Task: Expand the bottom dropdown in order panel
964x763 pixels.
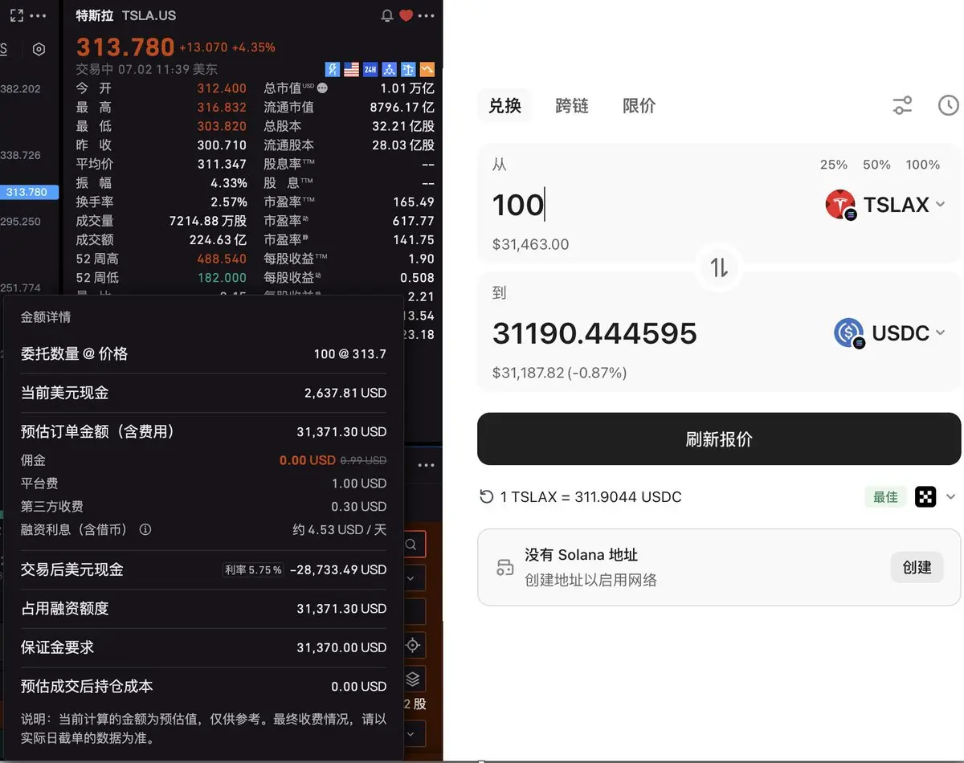Action: (x=411, y=733)
